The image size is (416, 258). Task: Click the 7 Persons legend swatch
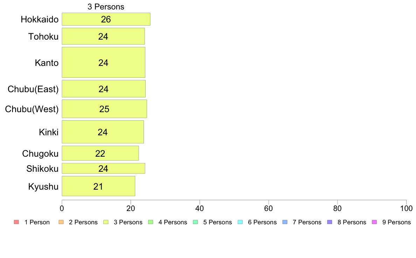click(285, 222)
